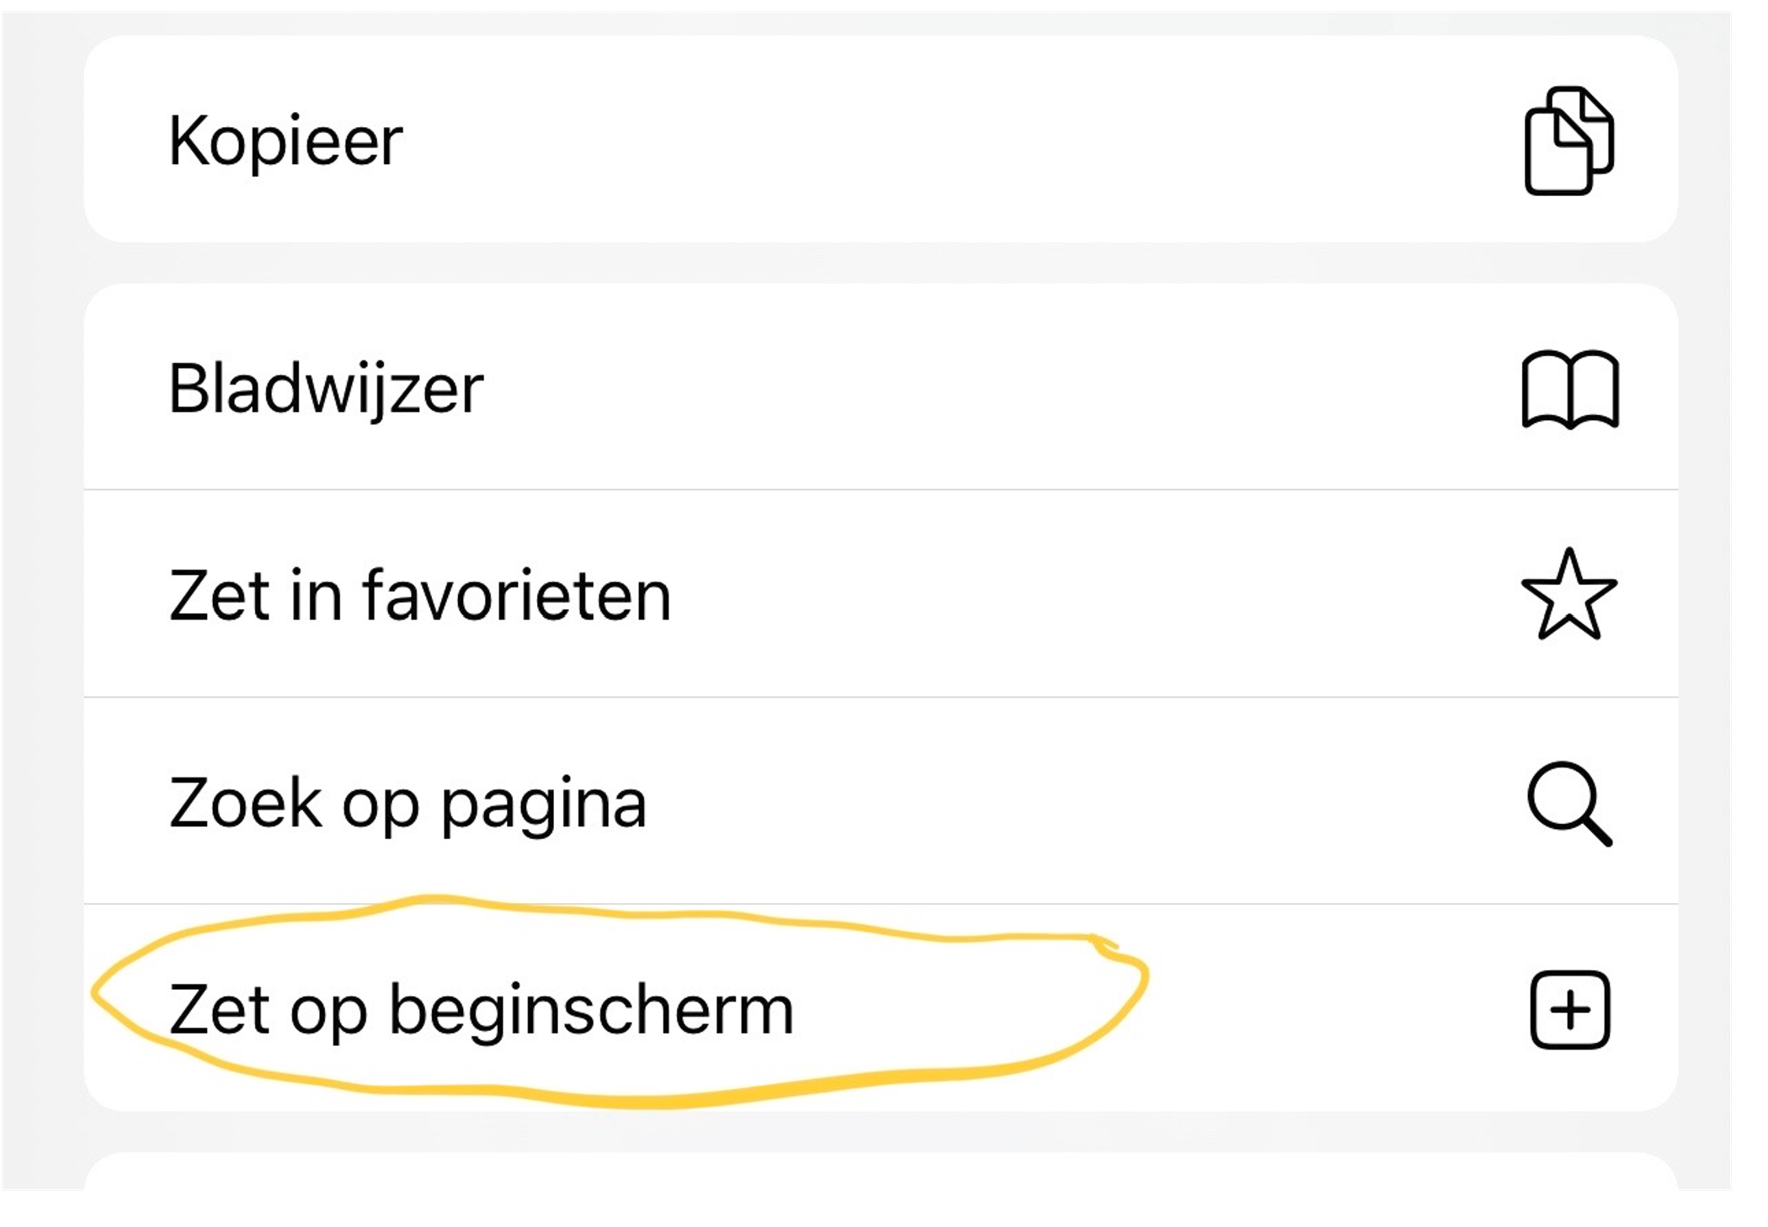Click the word beginscherm inside yellow circle
1768x1227 pixels.
pyautogui.click(x=591, y=1010)
